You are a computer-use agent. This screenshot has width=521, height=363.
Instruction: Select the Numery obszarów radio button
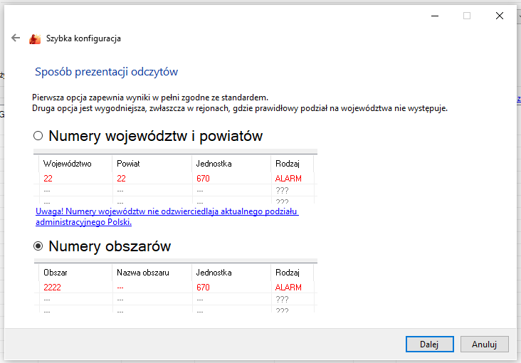click(x=38, y=246)
